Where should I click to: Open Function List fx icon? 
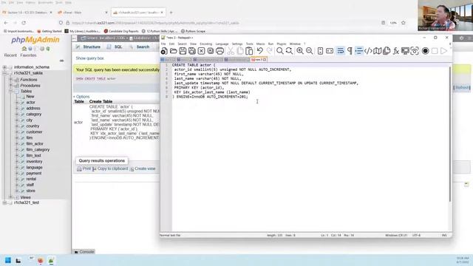click(x=396, y=51)
